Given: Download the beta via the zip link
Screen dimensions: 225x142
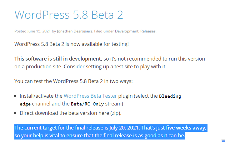Looking at the screenshot, I should click(115, 113).
